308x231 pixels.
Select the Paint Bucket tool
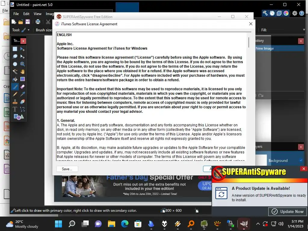pyautogui.click(x=15, y=79)
